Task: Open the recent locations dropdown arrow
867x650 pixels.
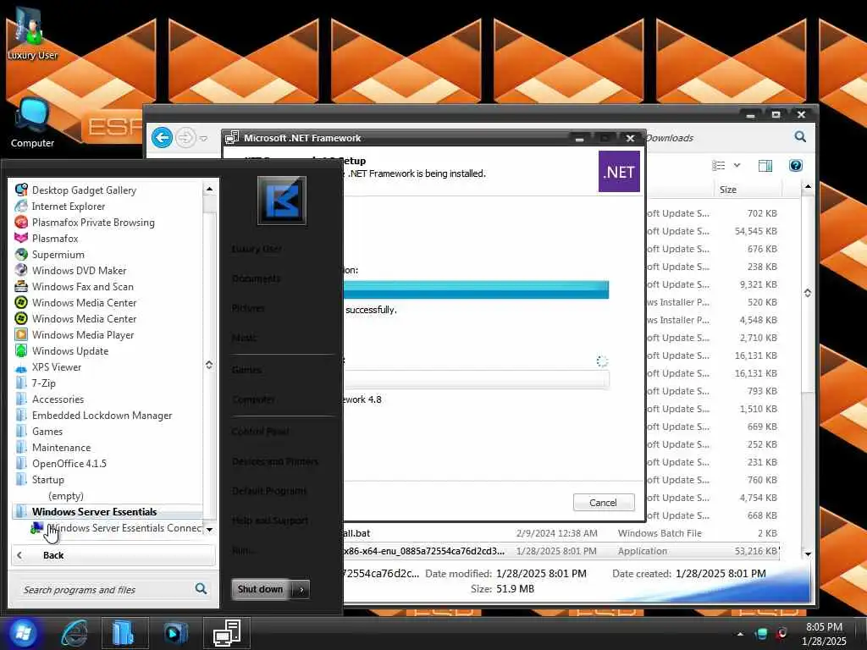Action: coord(203,138)
